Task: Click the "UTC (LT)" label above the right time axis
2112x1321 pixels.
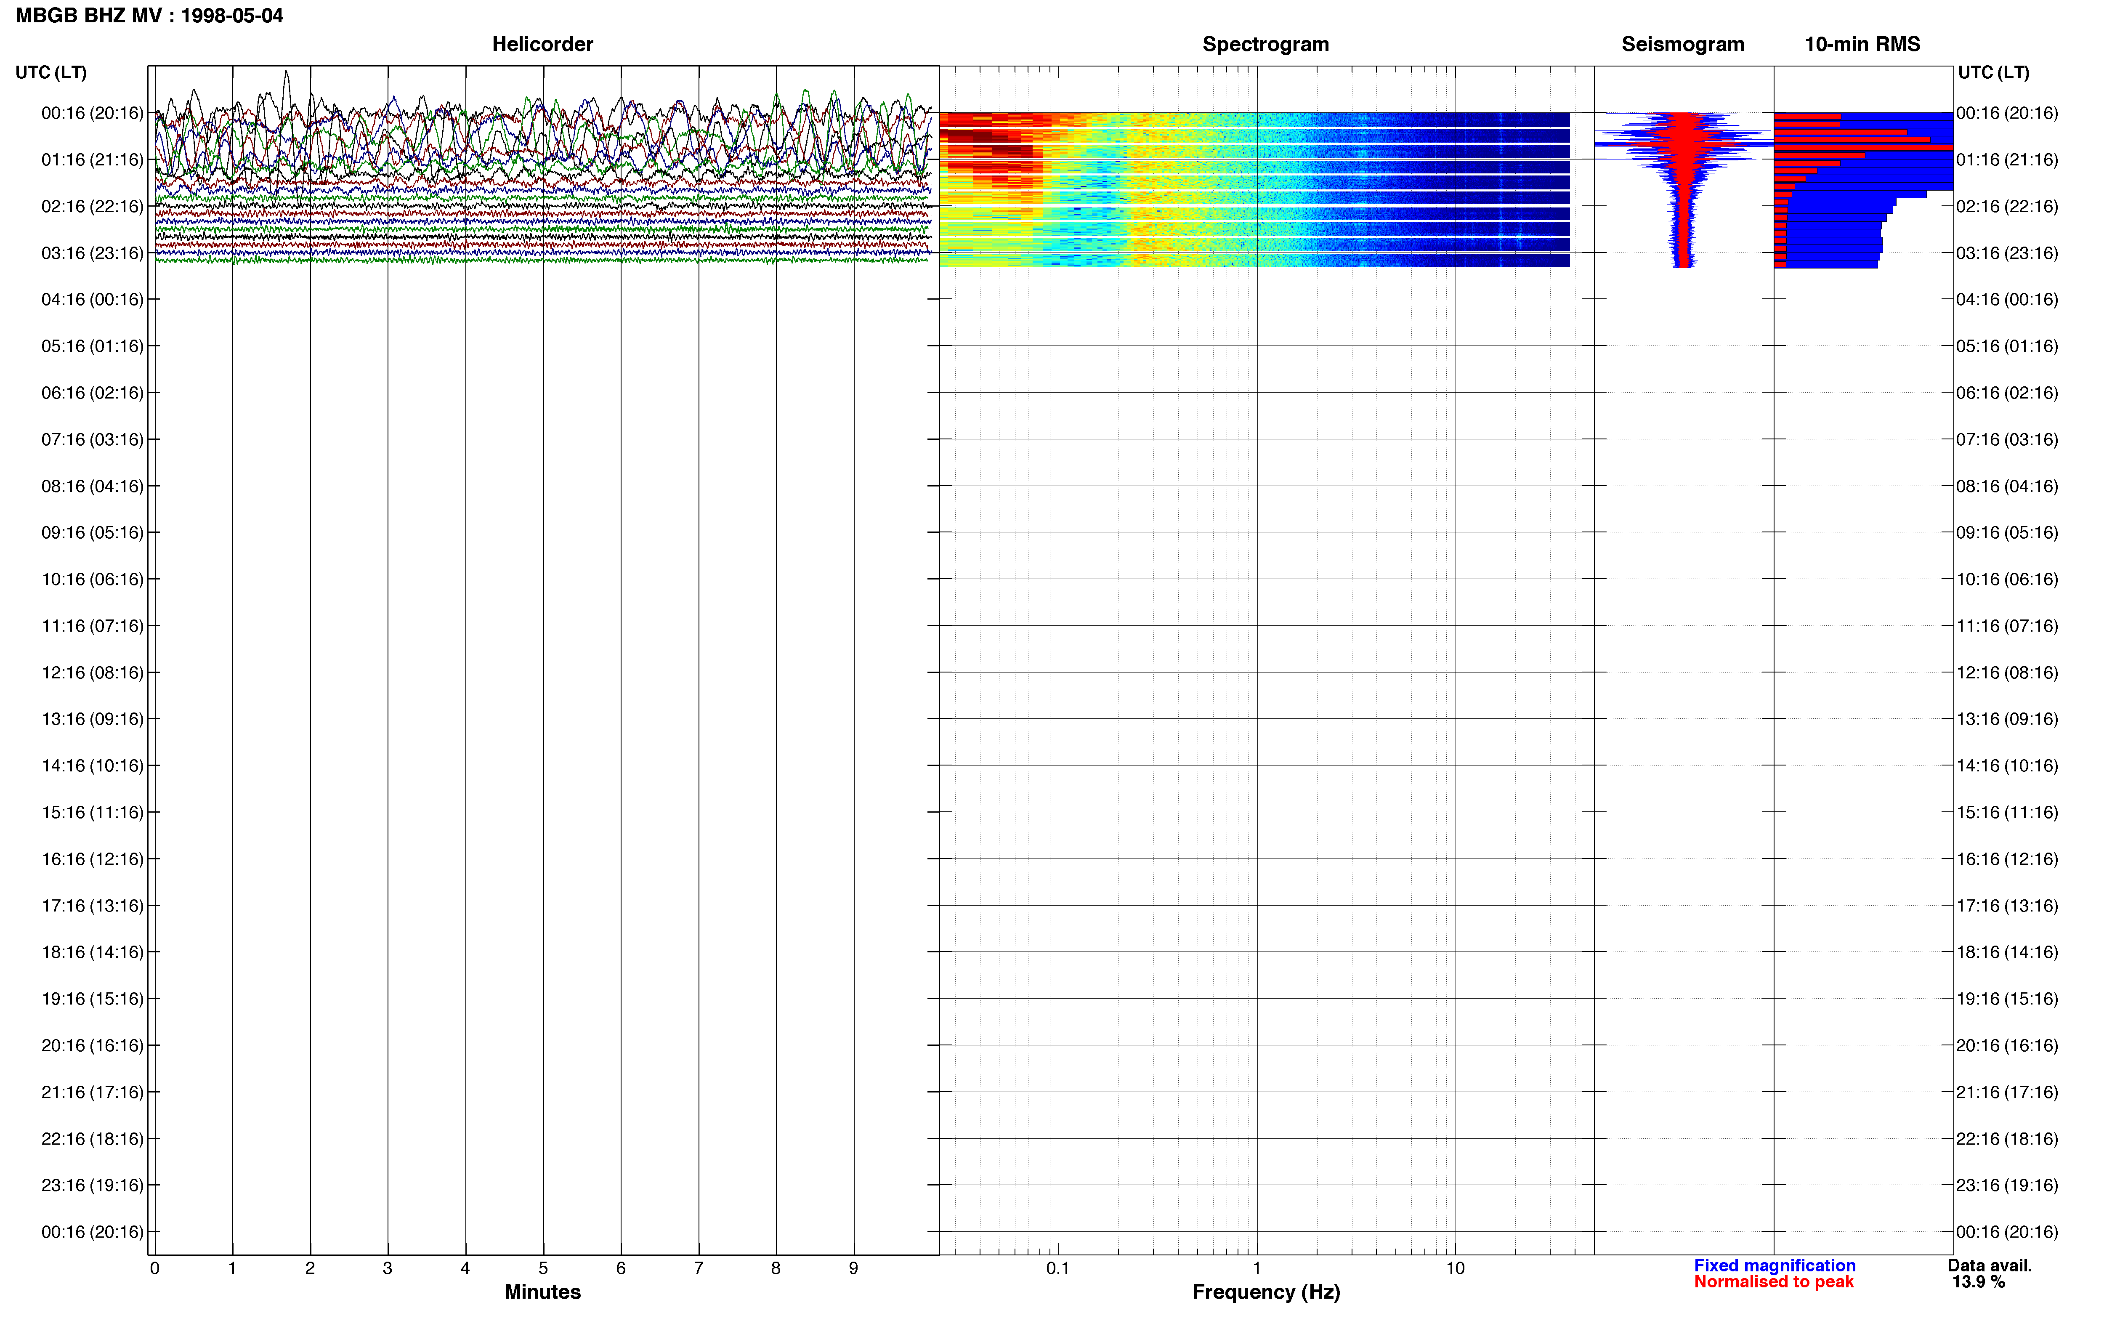Action: [x=1993, y=72]
